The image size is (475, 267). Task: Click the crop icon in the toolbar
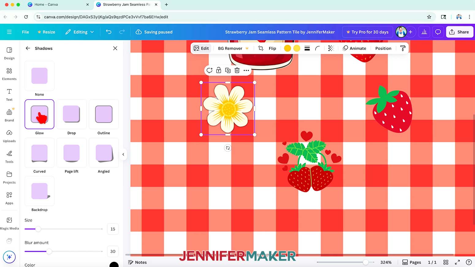click(x=260, y=48)
